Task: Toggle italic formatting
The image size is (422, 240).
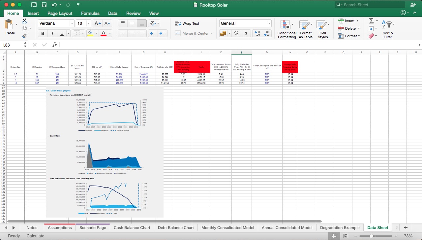Action: (x=52, y=33)
